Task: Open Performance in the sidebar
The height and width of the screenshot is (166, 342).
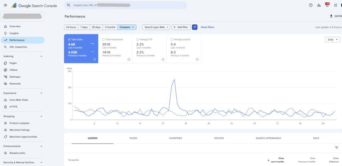Action: 22,40
